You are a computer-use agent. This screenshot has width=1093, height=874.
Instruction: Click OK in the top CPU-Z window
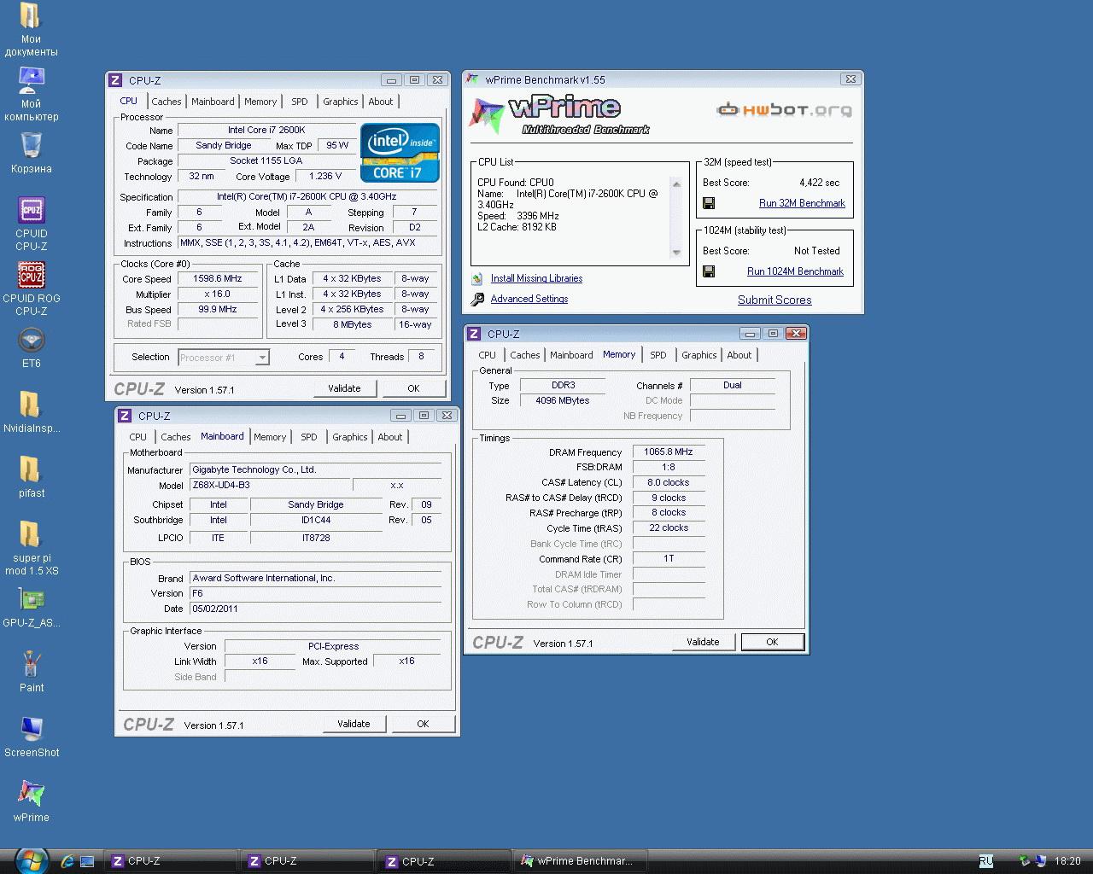pos(413,388)
